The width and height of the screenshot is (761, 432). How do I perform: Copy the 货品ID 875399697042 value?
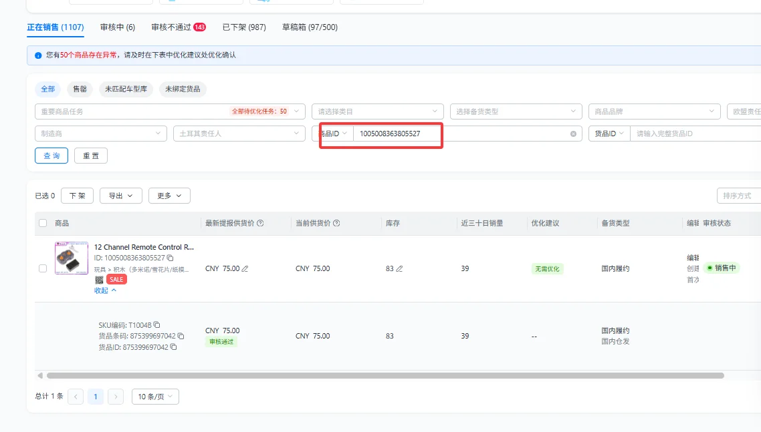tap(173, 347)
